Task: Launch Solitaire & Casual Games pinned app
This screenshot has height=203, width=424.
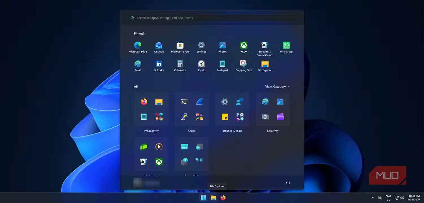Action: point(265,49)
